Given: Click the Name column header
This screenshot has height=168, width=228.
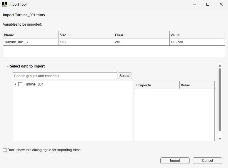Looking at the screenshot, I should [x=31, y=35].
